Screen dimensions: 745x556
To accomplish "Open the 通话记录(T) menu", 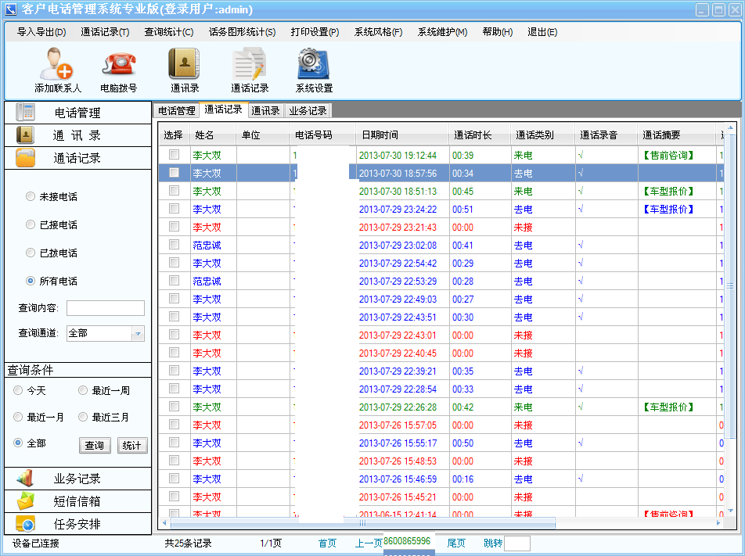I will tap(105, 32).
